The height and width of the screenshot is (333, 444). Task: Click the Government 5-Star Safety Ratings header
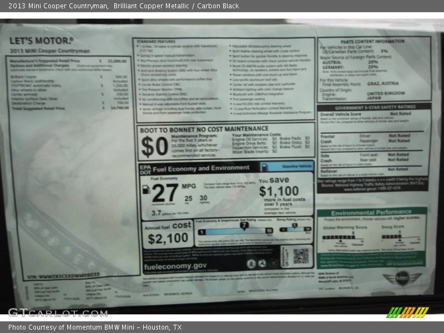(x=375, y=107)
